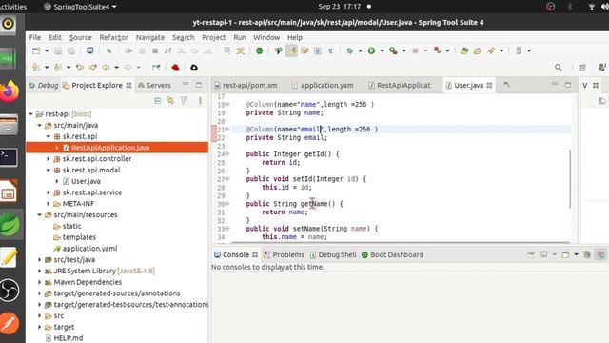Open the Refactor menu
The image size is (609, 343).
(x=114, y=37)
